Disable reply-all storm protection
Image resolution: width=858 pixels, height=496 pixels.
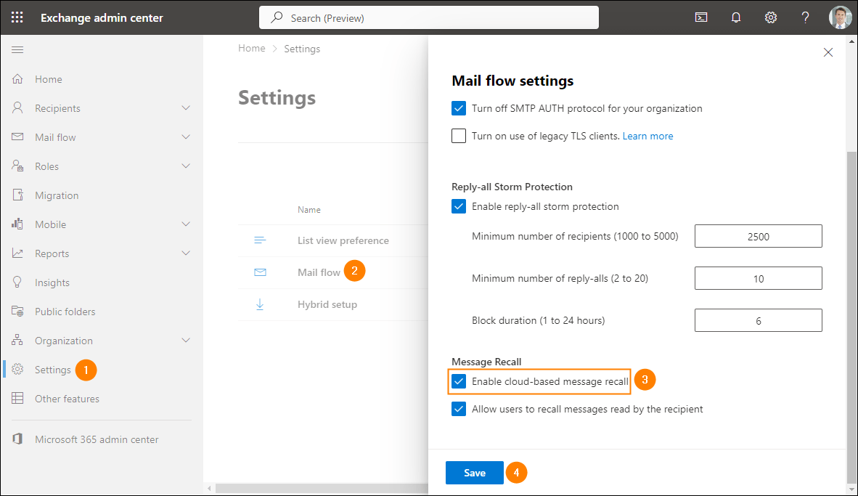458,206
